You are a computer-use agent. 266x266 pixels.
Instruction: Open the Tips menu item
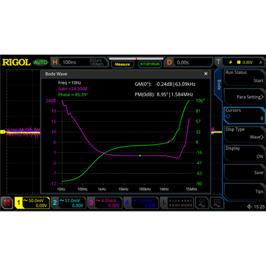[x=244, y=192]
